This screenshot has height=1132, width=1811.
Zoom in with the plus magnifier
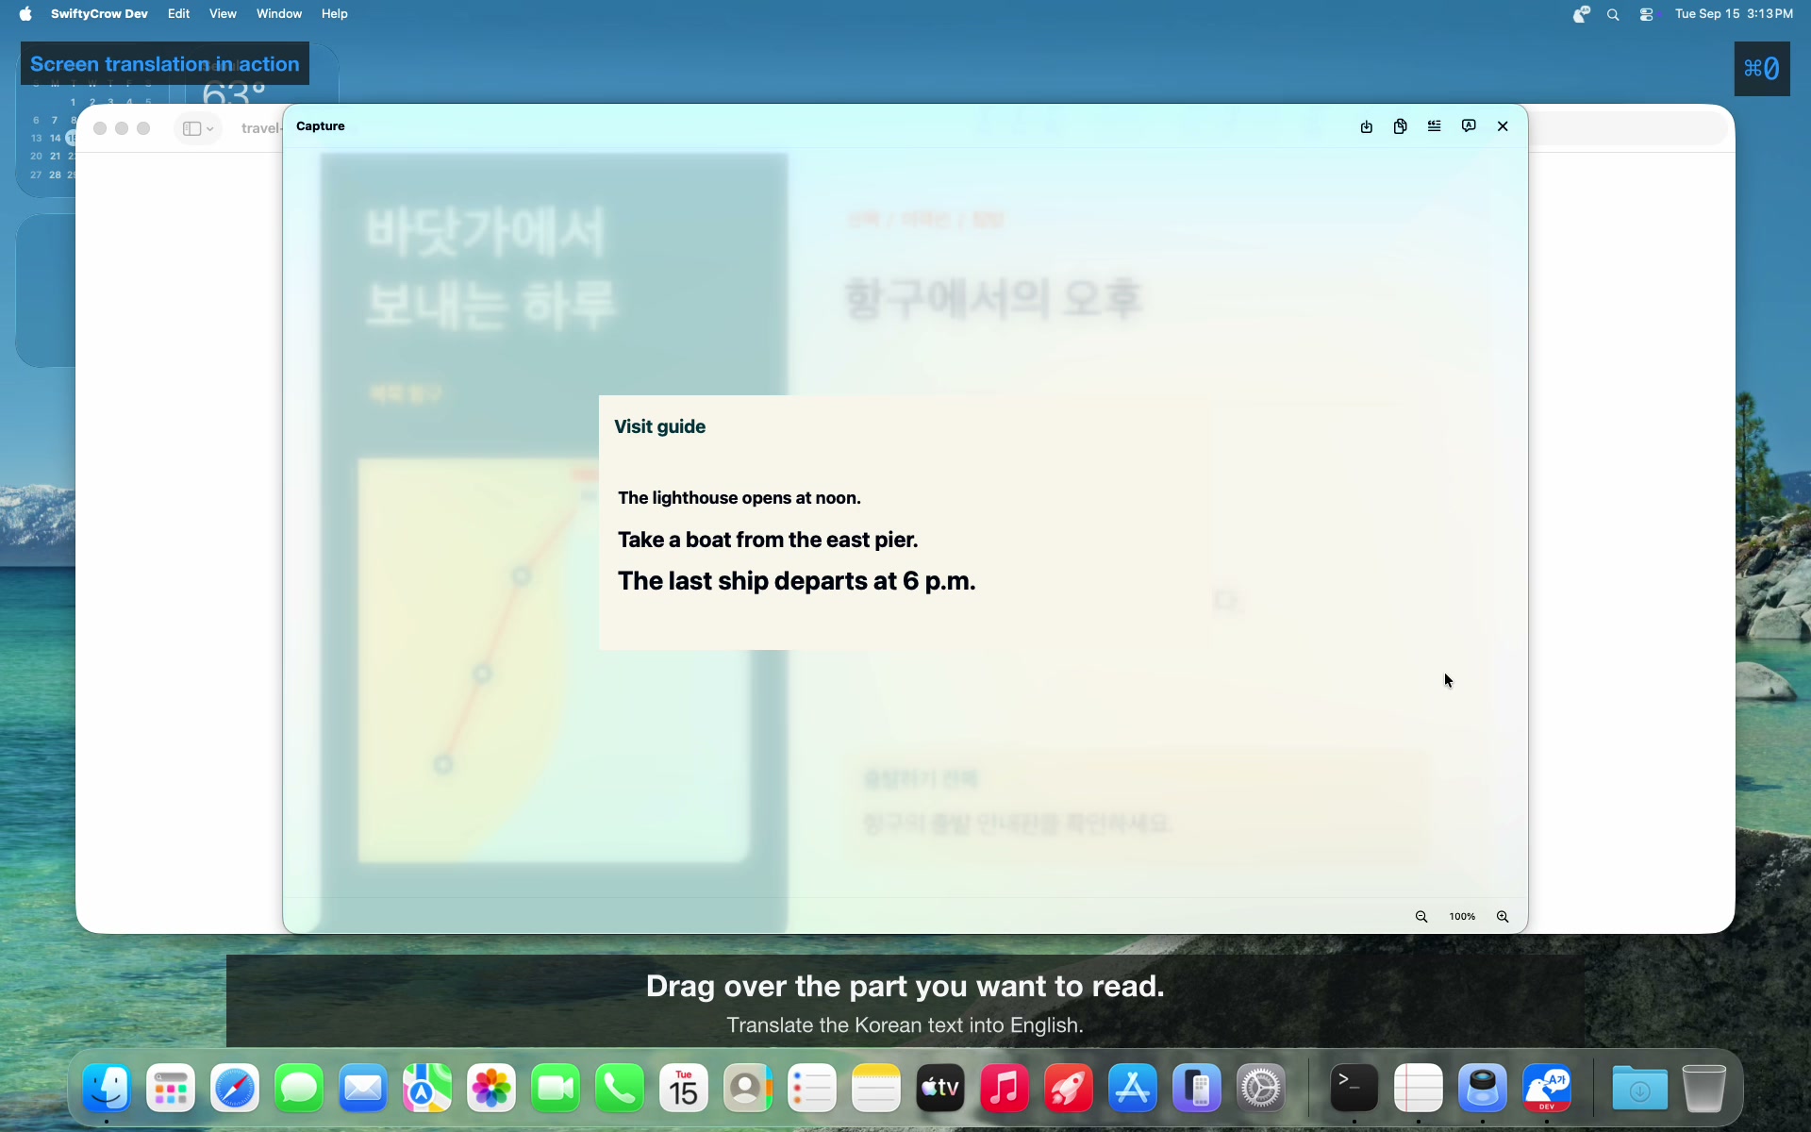click(1503, 917)
